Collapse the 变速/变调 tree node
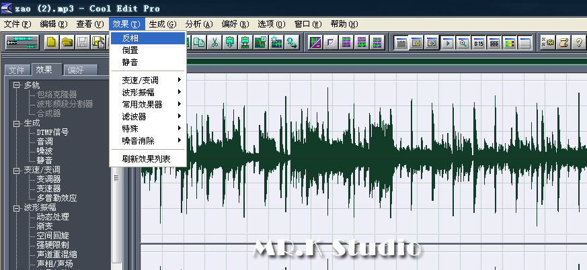The height and width of the screenshot is (270, 587). (x=16, y=170)
